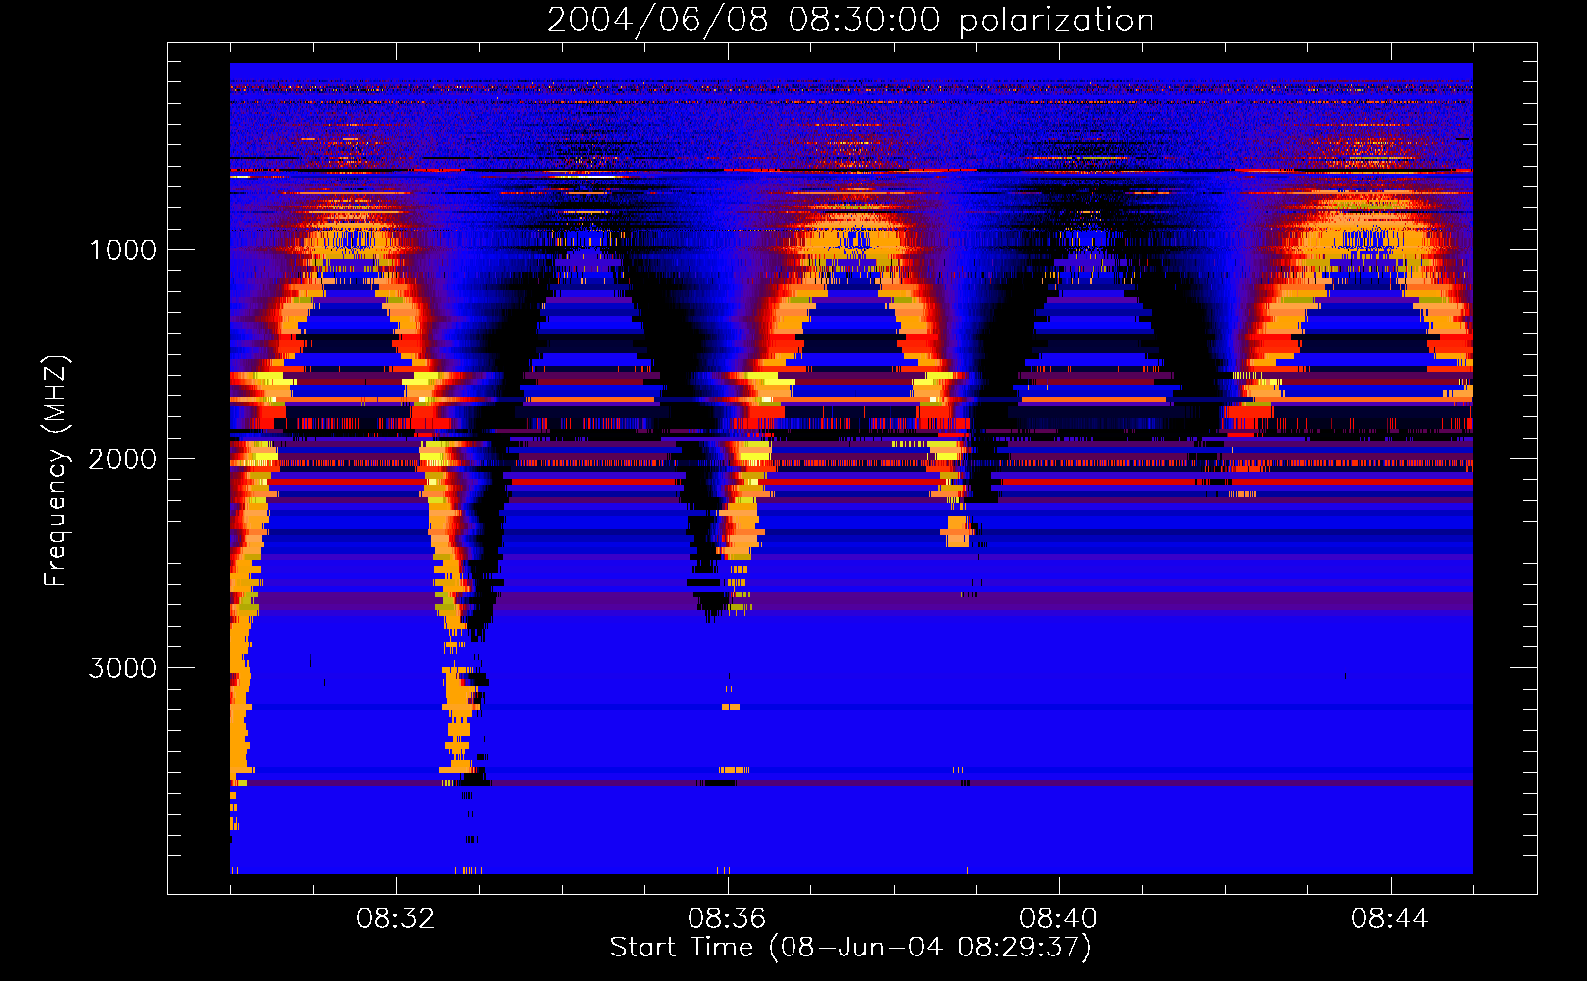
Task: Click the 3000 frequency tick label
Action: coord(124,668)
